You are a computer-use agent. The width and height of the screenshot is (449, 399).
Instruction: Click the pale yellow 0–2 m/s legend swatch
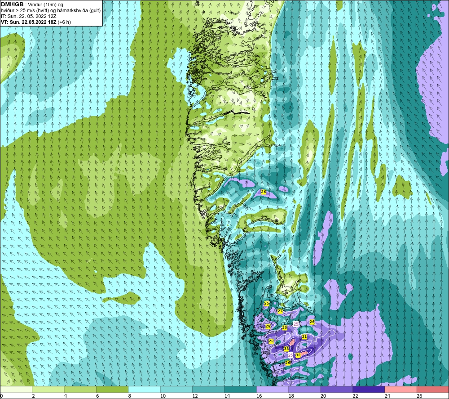pyautogui.click(x=16, y=389)
